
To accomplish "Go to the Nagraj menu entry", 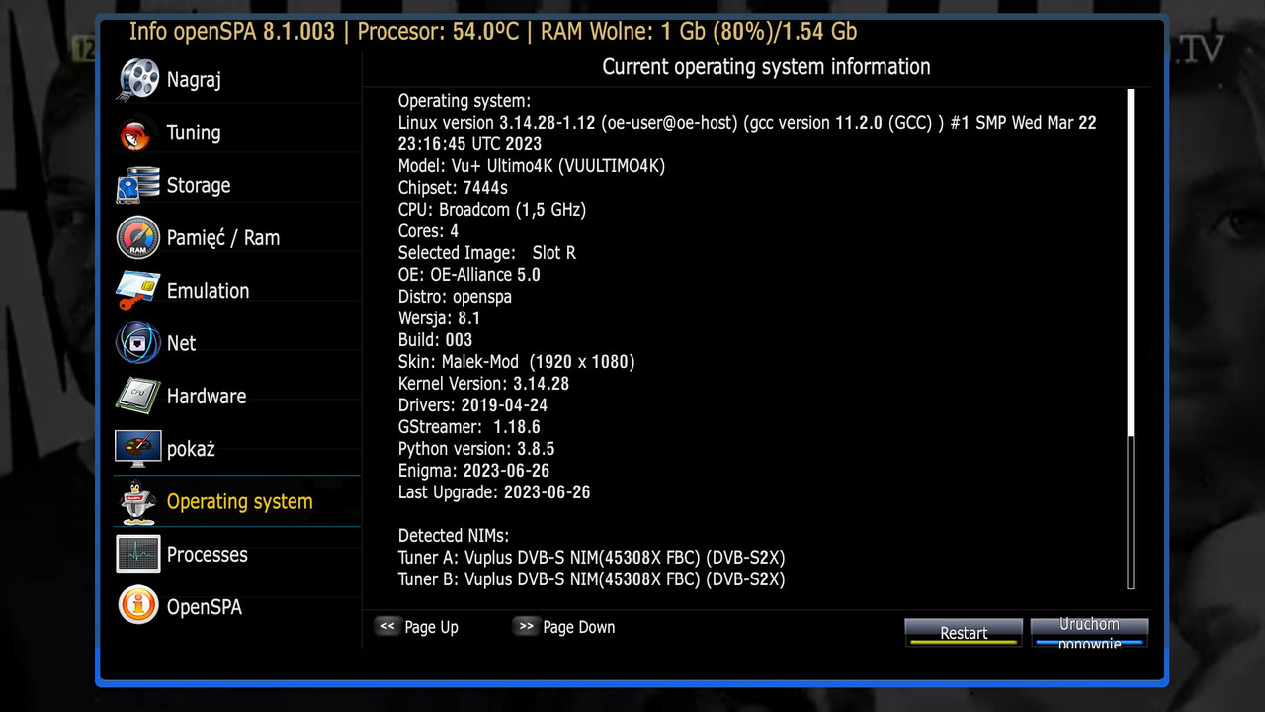I will pos(237,79).
